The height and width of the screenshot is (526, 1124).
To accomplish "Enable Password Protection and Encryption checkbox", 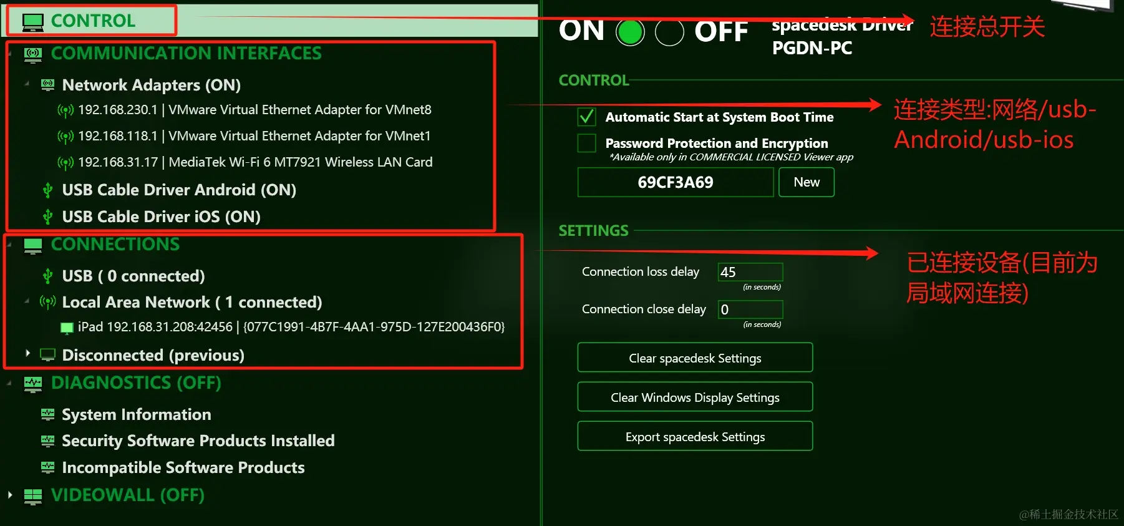I will [586, 143].
